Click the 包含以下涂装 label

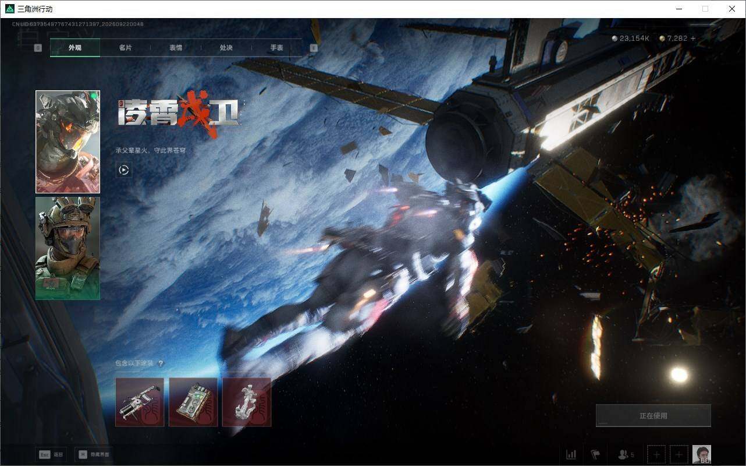click(134, 363)
